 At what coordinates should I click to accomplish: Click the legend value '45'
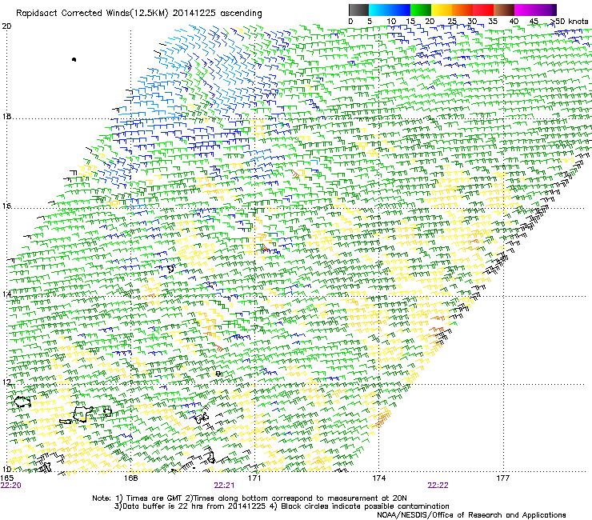[534, 22]
